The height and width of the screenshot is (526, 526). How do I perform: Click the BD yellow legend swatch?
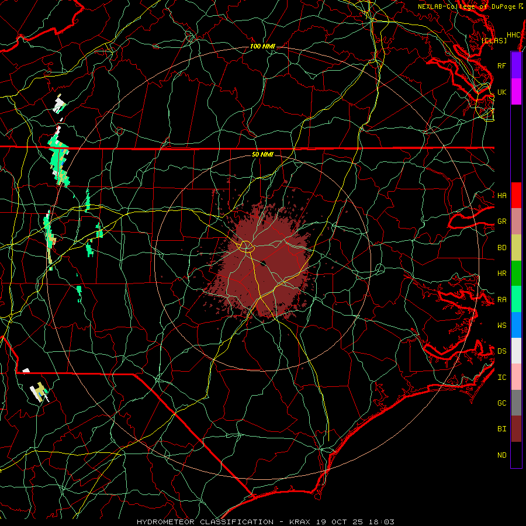[x=516, y=247]
